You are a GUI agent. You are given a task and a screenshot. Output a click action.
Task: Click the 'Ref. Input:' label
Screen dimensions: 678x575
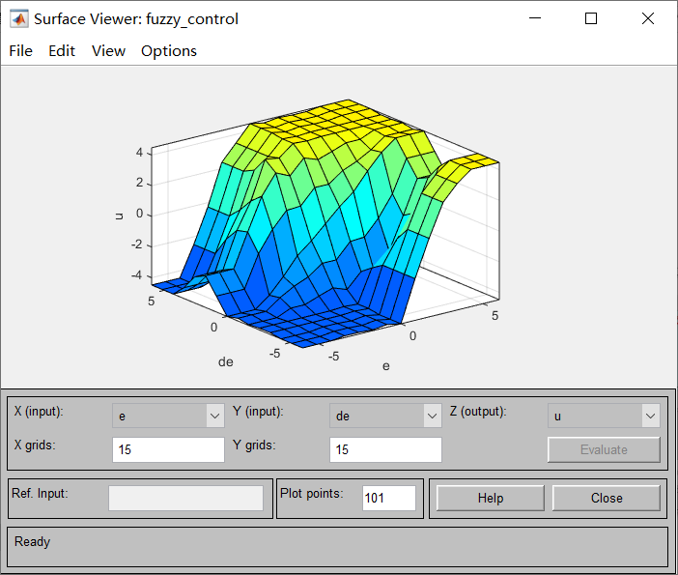[x=40, y=494]
